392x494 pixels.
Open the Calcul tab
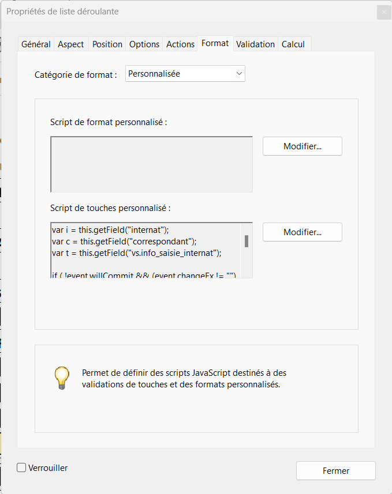293,44
